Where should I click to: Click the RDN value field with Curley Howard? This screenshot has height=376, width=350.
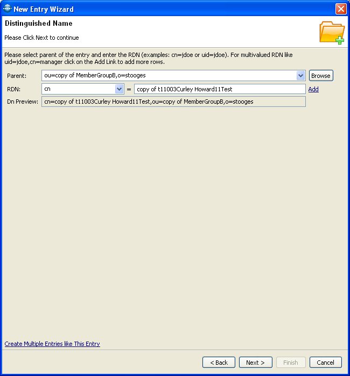219,89
